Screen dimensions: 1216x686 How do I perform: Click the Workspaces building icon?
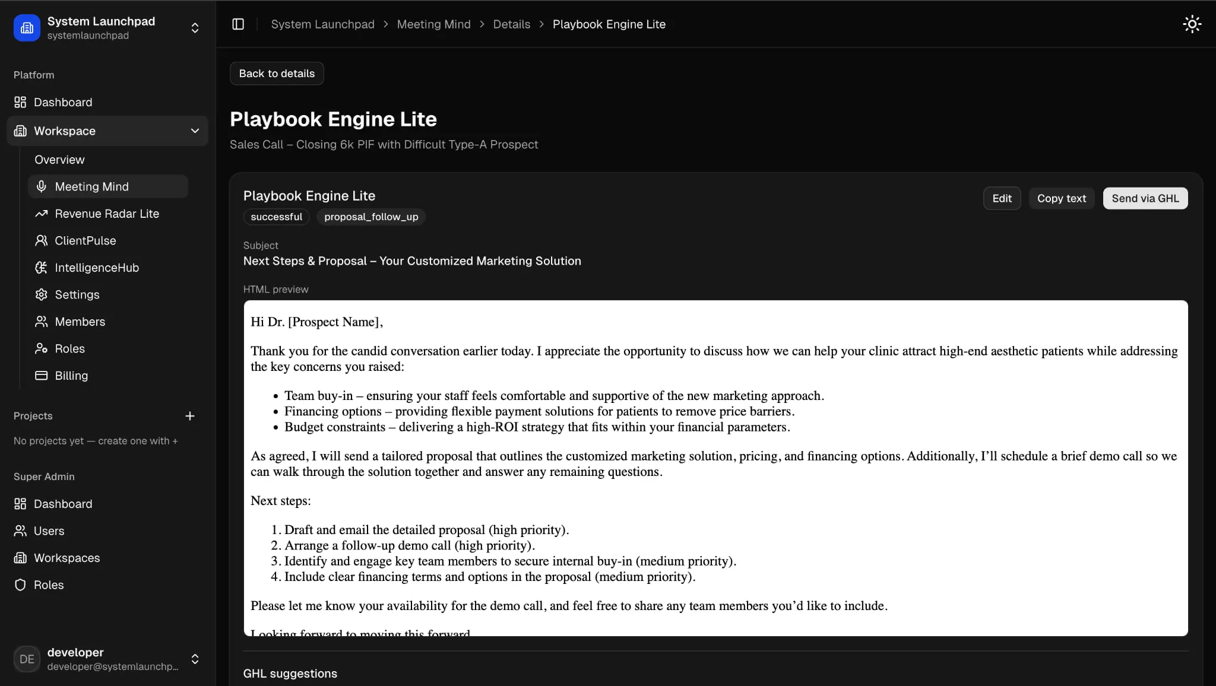coord(20,558)
